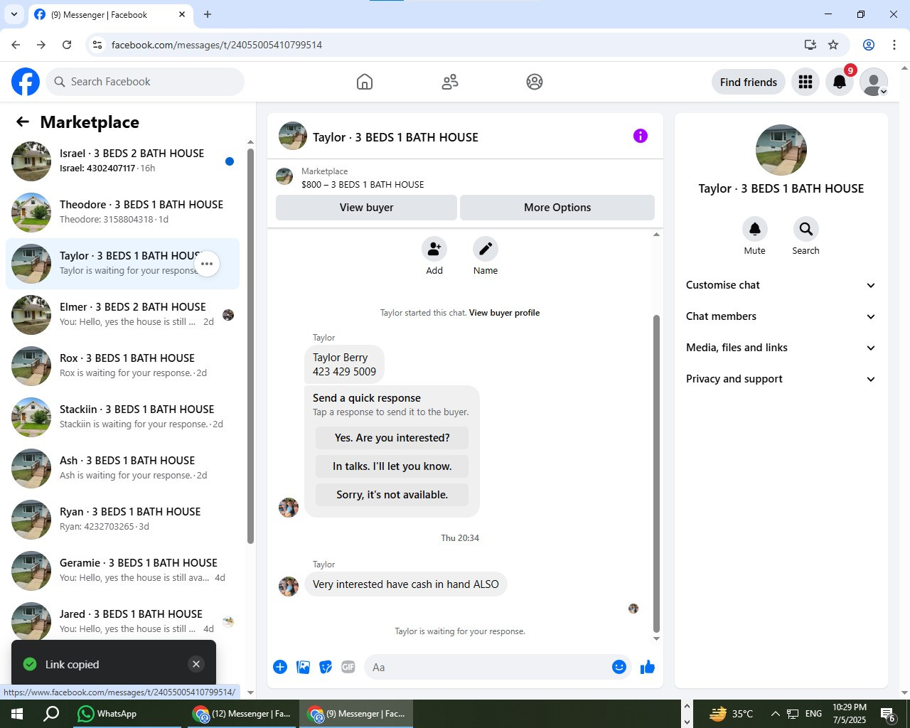Open Ash 3 BEDS 1 BATH HOUSE chat
The image size is (910, 728).
[x=122, y=469]
